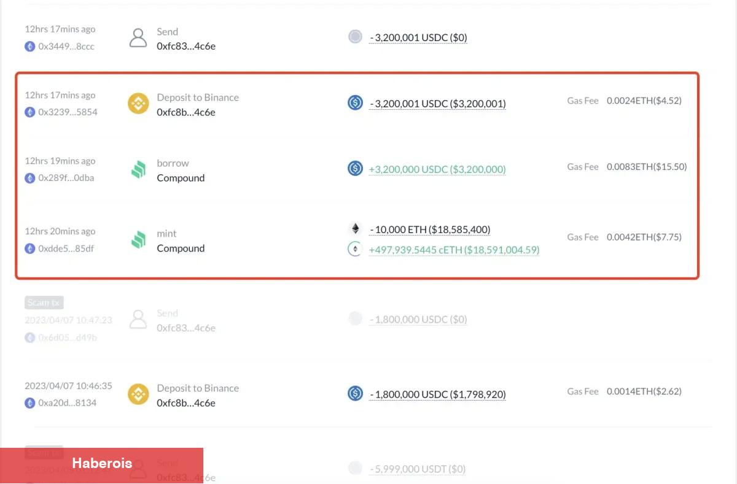Click USDC coin icon beside -3,200,001 USDC ($3,200,001)
The height and width of the screenshot is (484, 737).
click(355, 102)
